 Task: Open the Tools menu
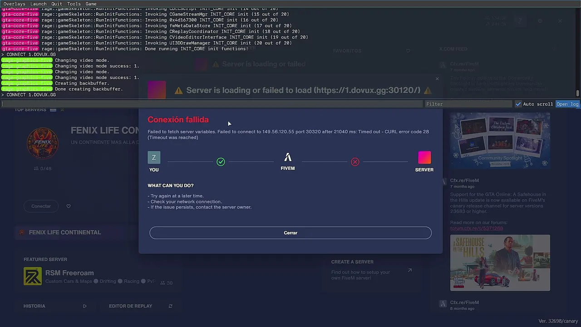click(74, 4)
